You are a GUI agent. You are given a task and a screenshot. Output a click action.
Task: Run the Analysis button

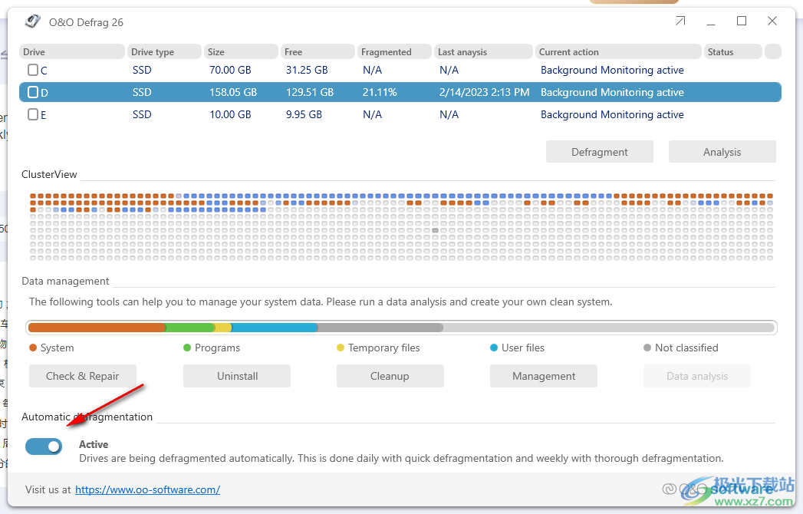coord(722,152)
